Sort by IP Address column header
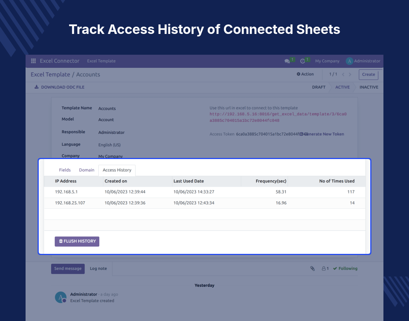Screen dimensions: 409x321 coord(66,181)
